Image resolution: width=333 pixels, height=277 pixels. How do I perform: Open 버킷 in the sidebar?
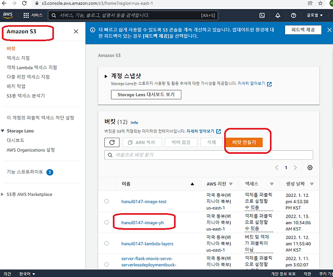point(11,49)
